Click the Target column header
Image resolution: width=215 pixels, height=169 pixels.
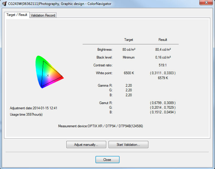coord(129,40)
